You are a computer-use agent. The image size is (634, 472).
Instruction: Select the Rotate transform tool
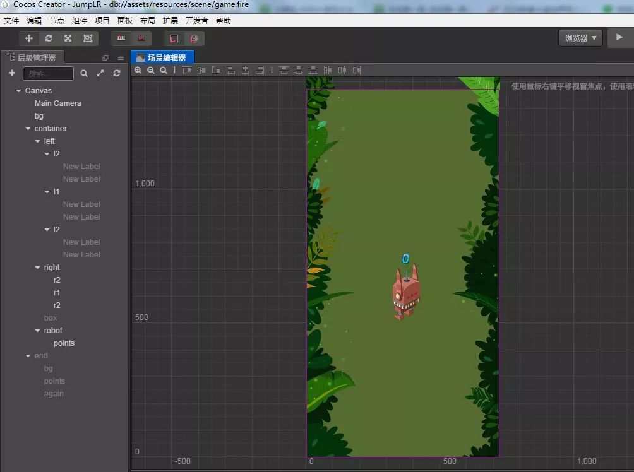49,38
